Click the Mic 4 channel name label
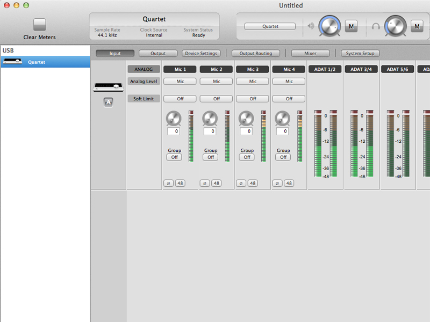 289,69
